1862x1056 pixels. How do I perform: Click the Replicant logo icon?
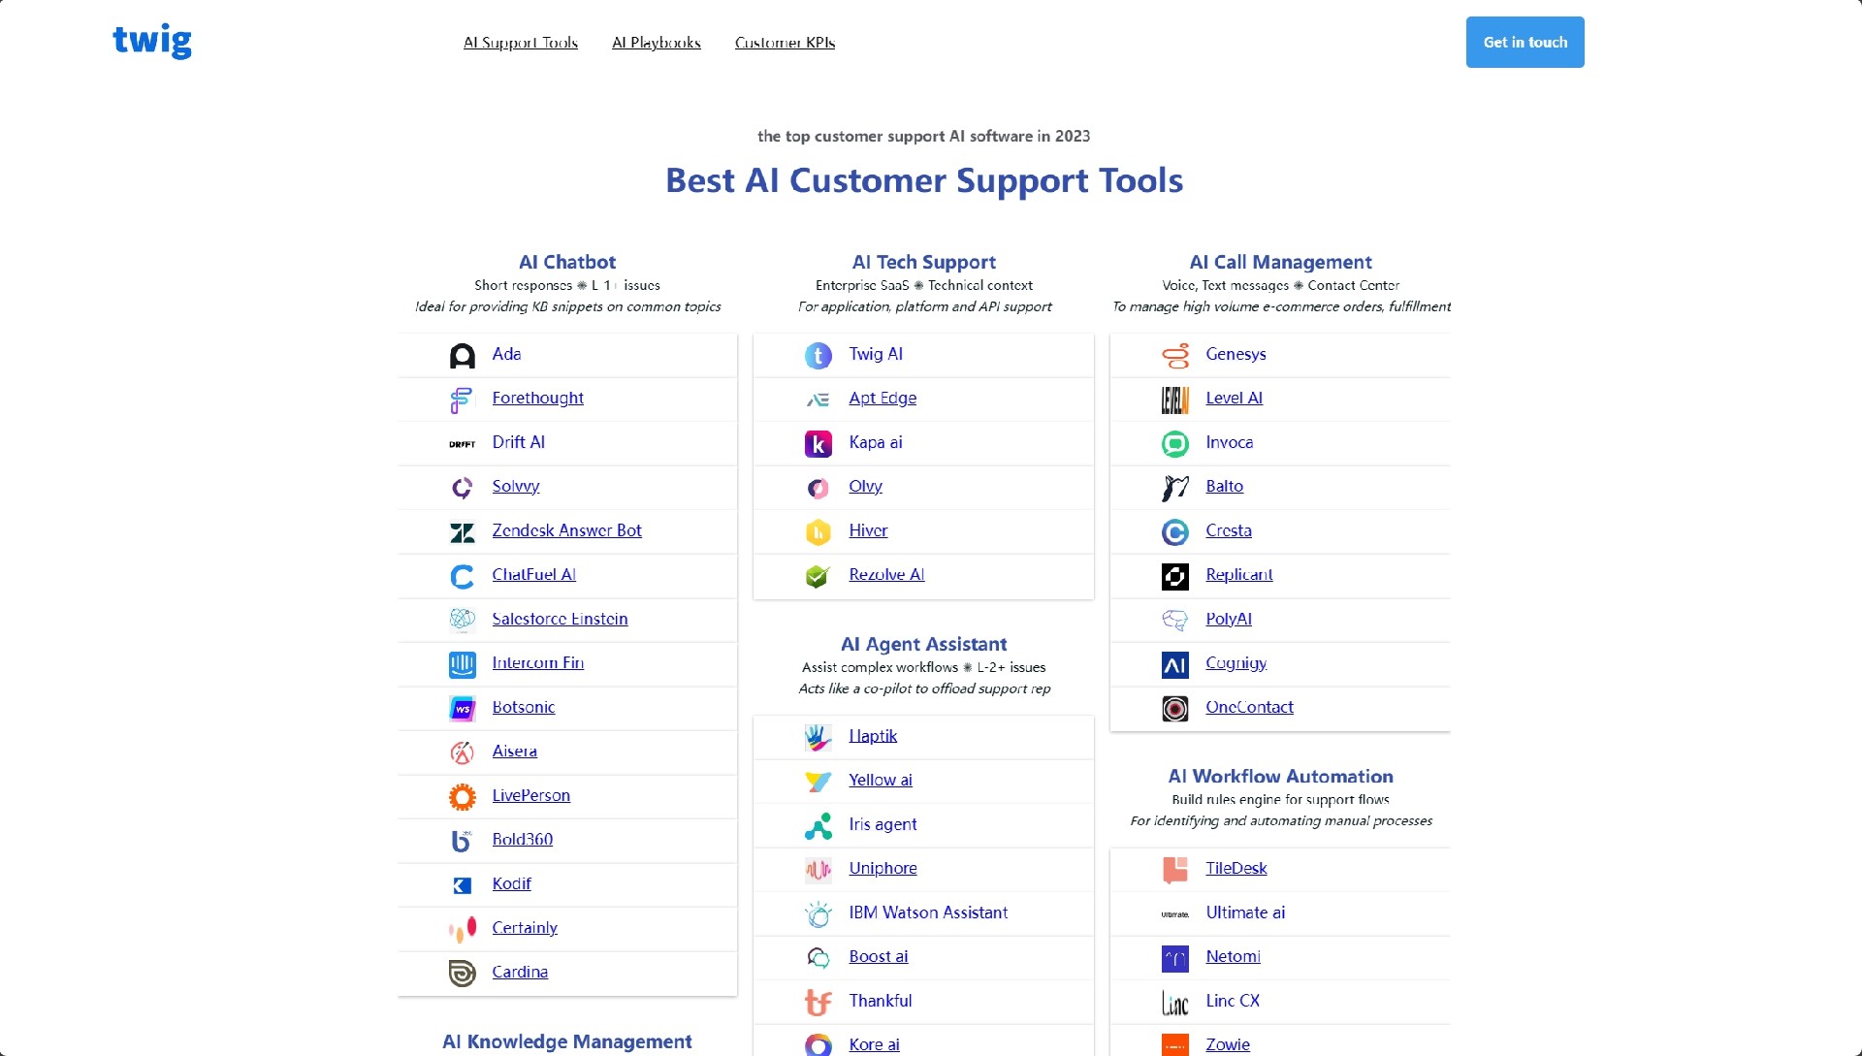[x=1175, y=576]
